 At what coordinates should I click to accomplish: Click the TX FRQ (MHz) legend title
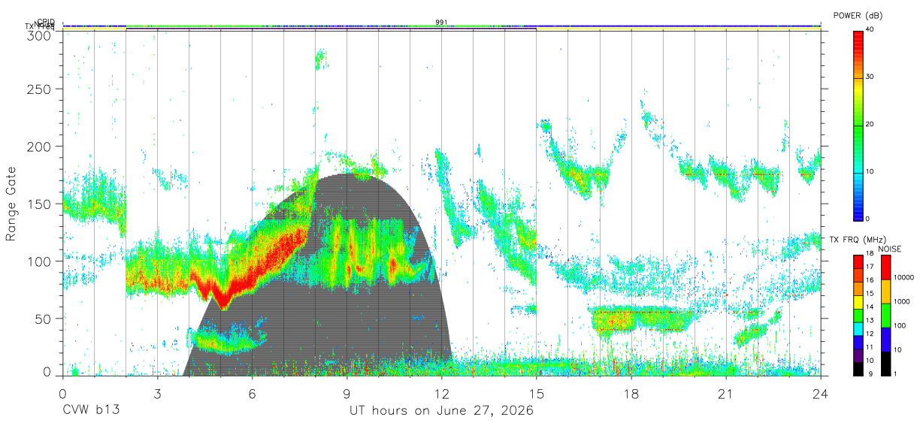856,240
